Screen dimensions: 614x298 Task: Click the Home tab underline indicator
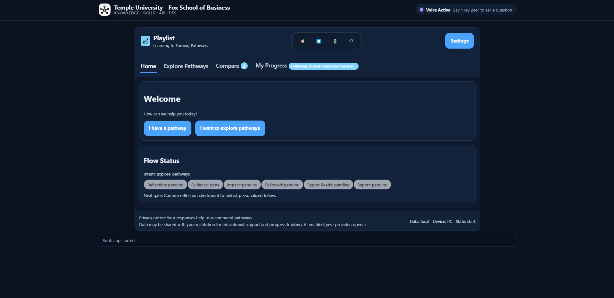pos(148,73)
